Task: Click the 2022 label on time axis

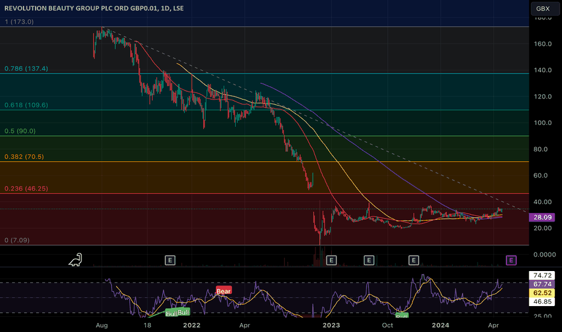Action: pyautogui.click(x=192, y=325)
